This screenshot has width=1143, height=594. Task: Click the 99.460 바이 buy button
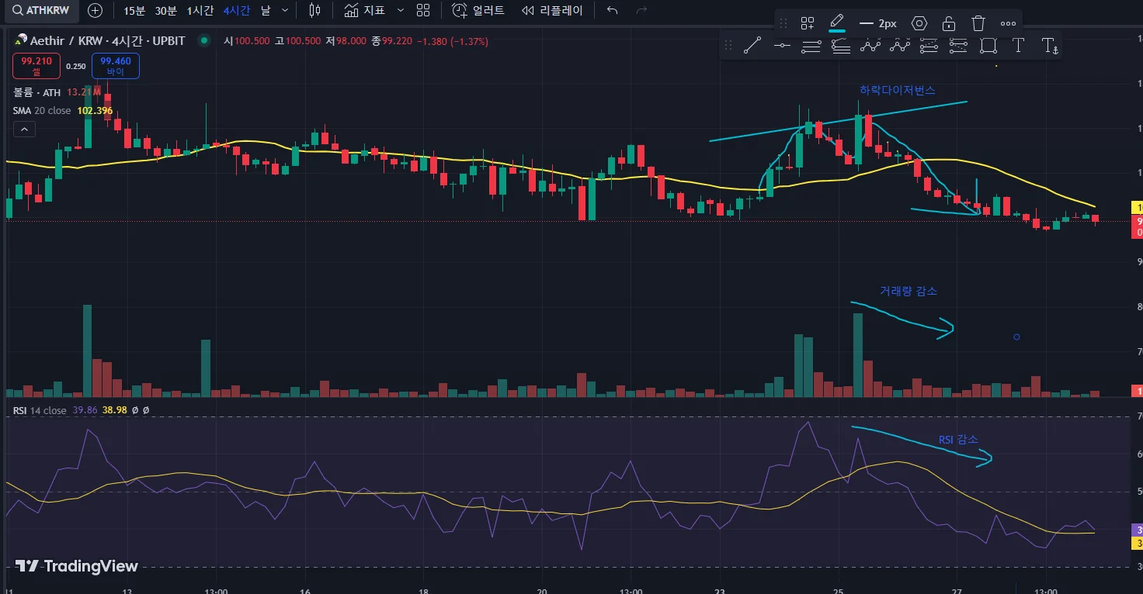[x=115, y=66]
